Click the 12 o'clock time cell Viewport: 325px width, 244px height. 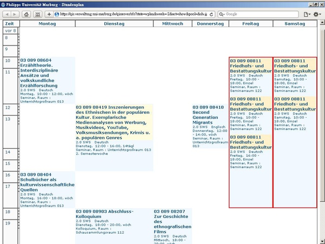pyautogui.click(x=10, y=110)
